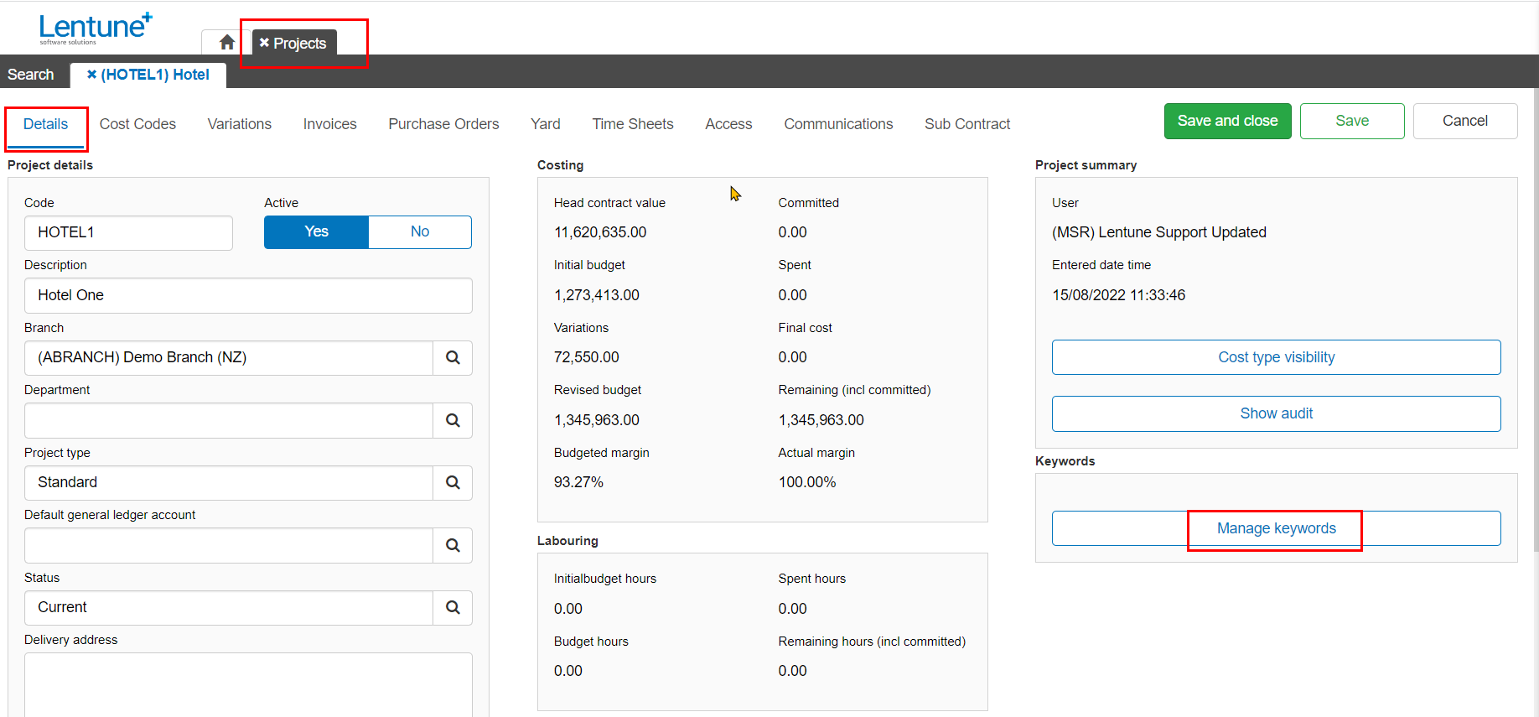Click into the Description input field
This screenshot has width=1539, height=717.
(248, 296)
